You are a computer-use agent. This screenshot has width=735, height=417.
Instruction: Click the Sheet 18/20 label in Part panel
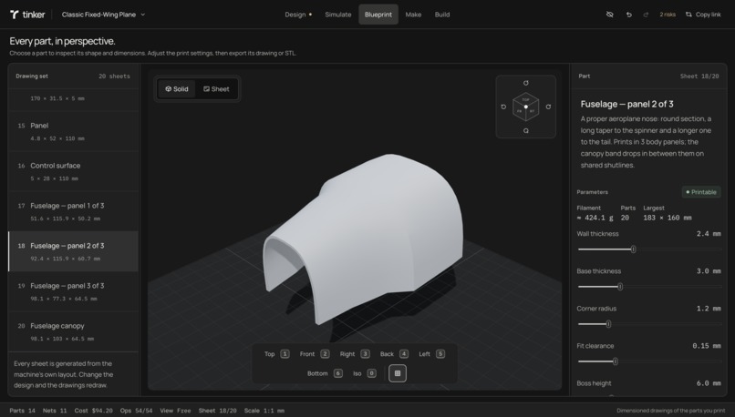coord(699,76)
